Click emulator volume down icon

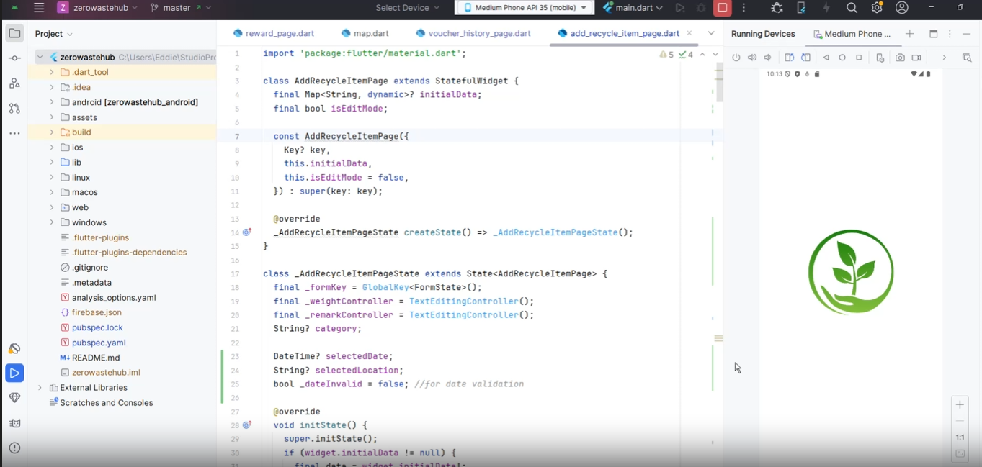point(768,58)
